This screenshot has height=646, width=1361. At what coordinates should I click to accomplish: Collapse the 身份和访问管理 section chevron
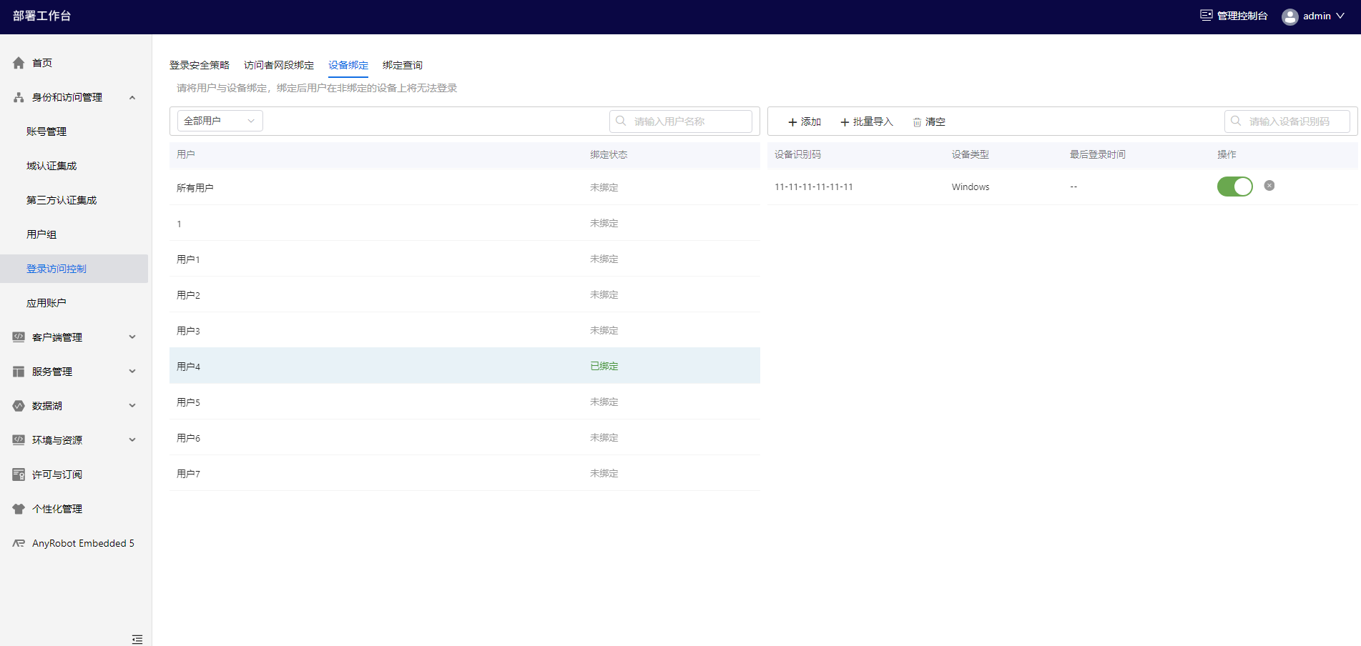click(x=132, y=97)
